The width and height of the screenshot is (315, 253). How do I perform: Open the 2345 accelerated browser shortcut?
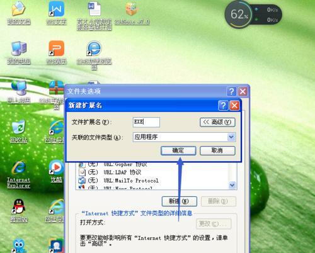[94, 55]
